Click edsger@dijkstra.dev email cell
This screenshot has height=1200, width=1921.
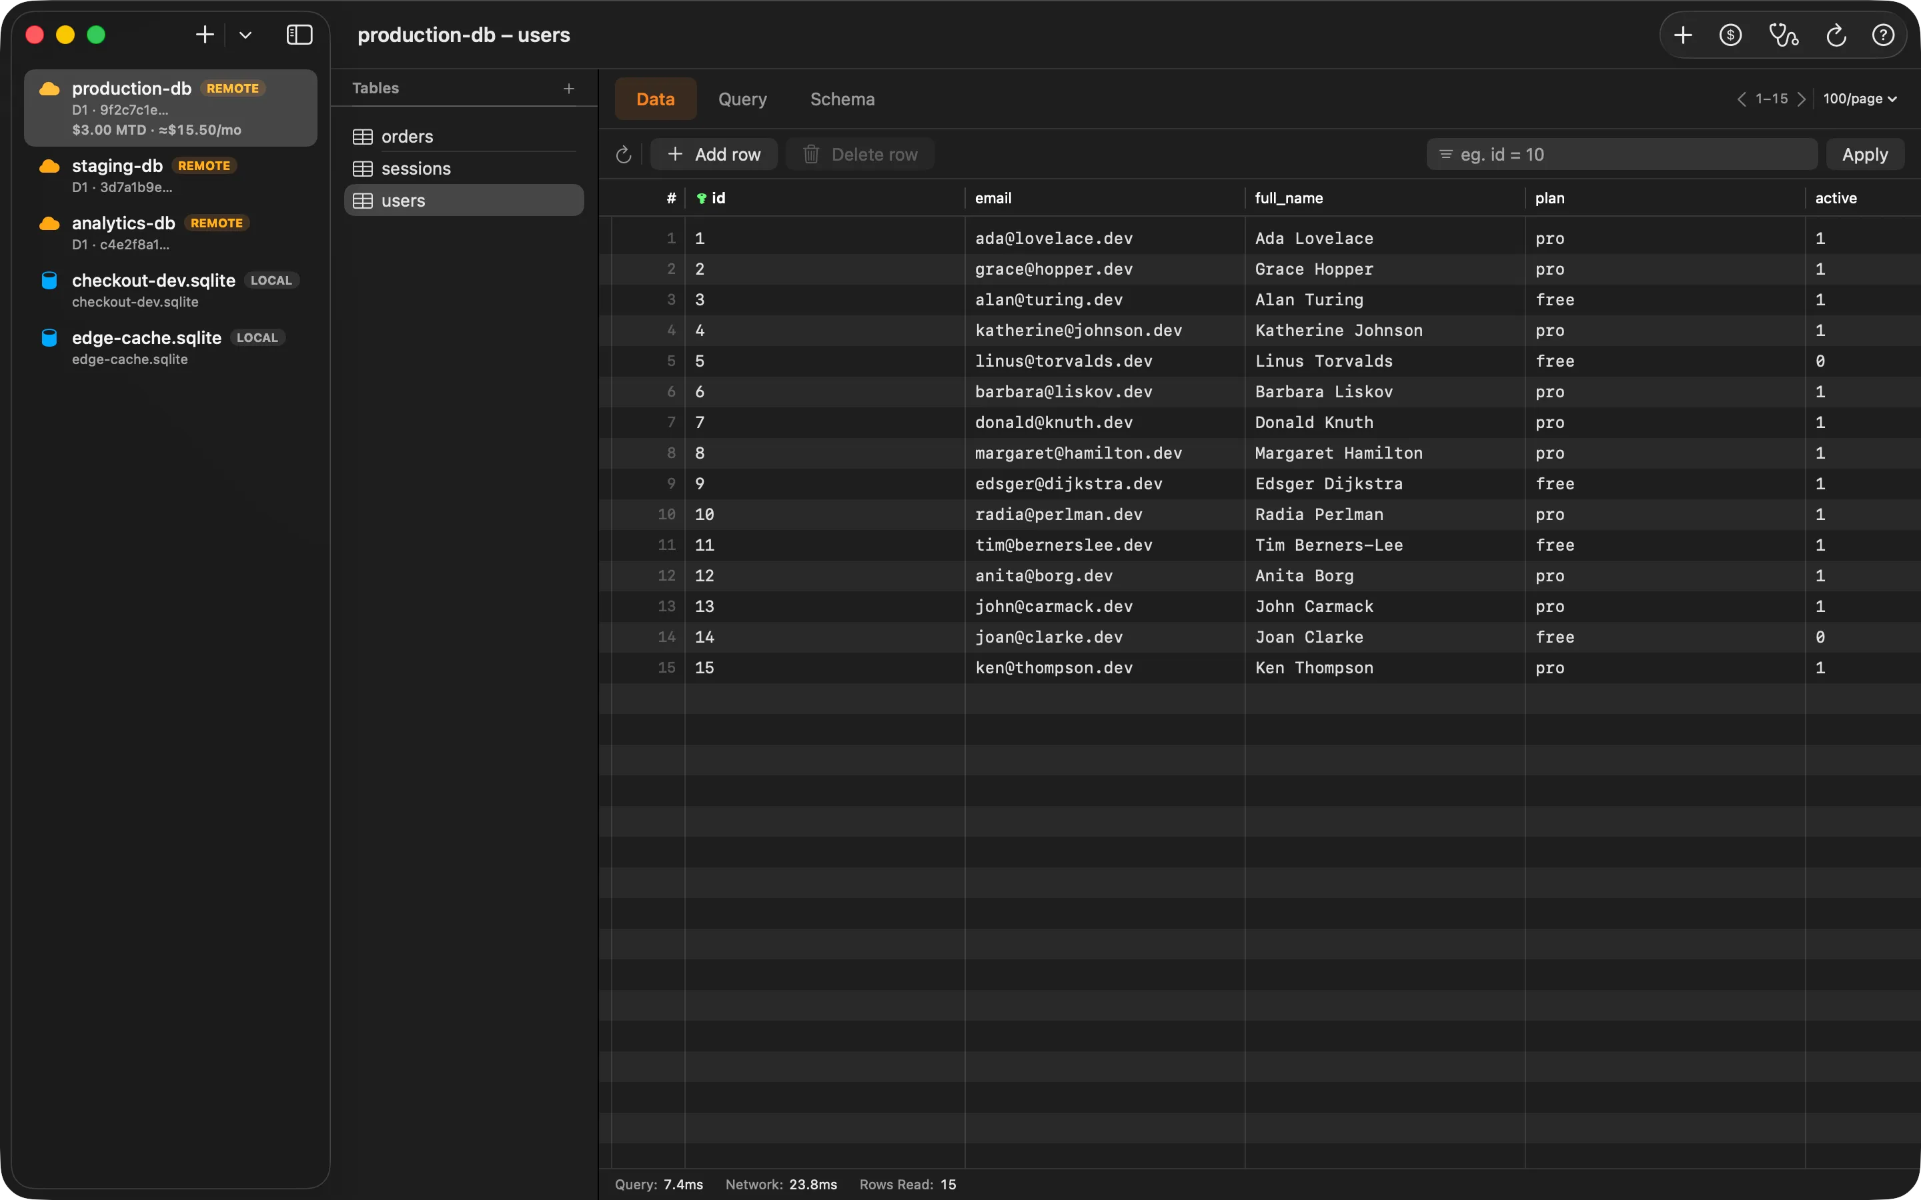(x=1104, y=483)
